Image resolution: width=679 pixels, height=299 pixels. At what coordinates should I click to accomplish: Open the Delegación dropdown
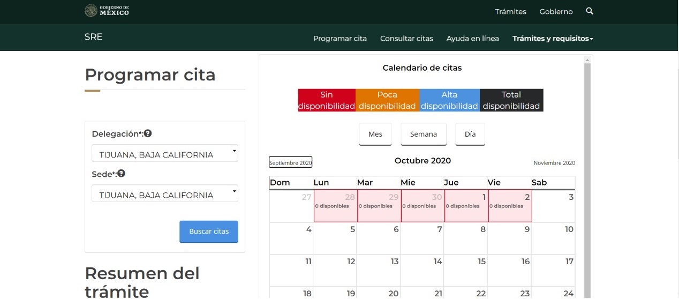[165, 154]
